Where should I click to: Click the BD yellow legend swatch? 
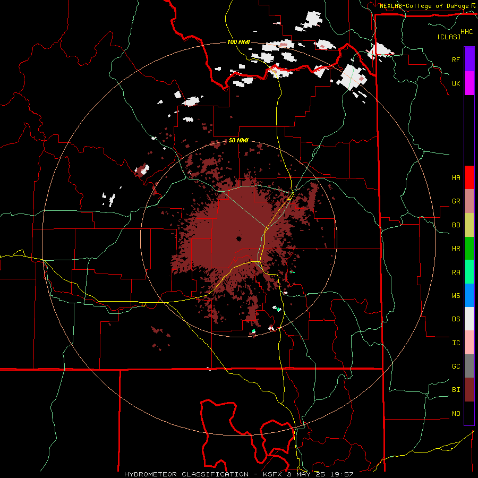pos(469,225)
